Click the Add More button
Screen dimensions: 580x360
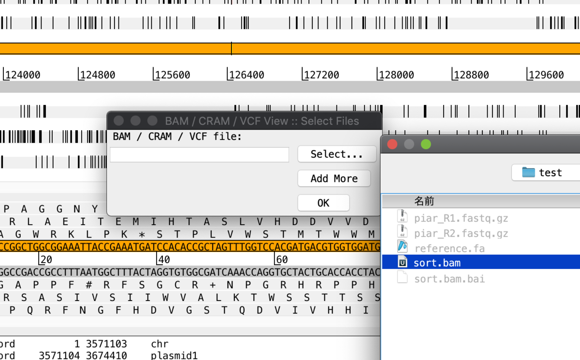click(334, 179)
